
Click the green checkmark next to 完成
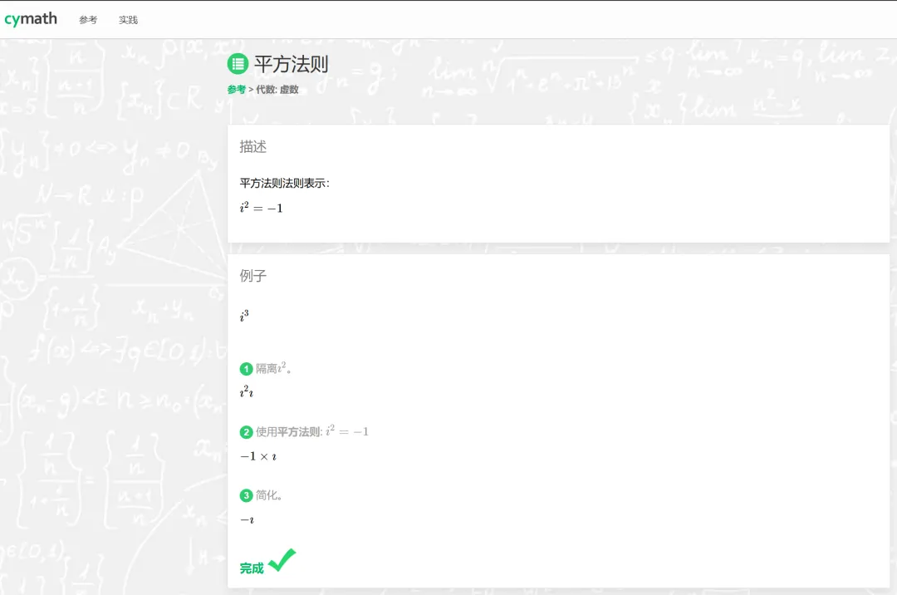click(x=282, y=560)
